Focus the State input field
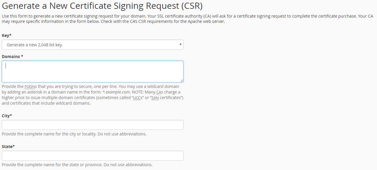The image size is (377, 170). click(92, 155)
